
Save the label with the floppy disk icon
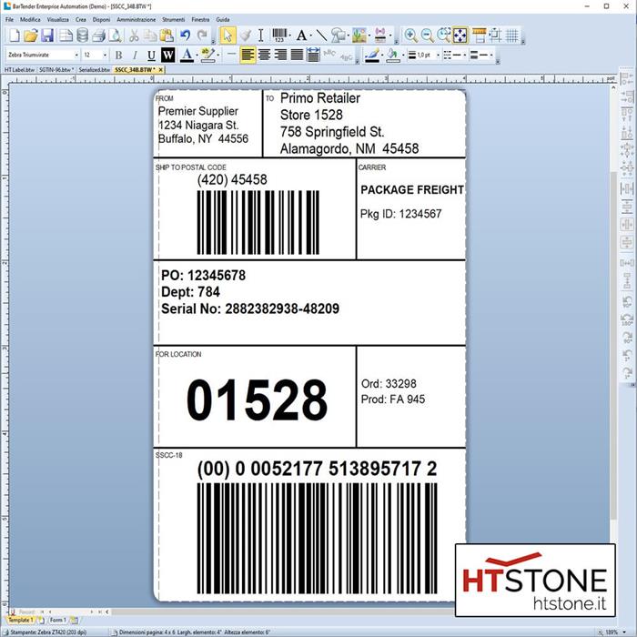pyautogui.click(x=47, y=35)
